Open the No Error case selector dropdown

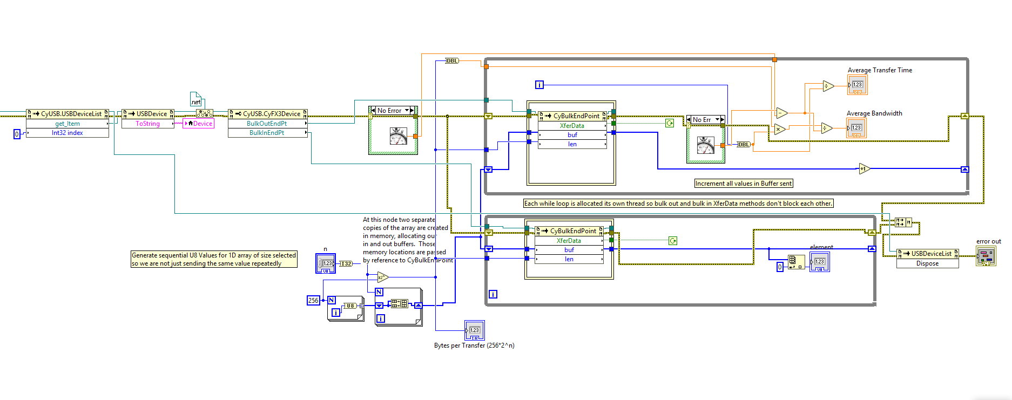click(x=406, y=110)
